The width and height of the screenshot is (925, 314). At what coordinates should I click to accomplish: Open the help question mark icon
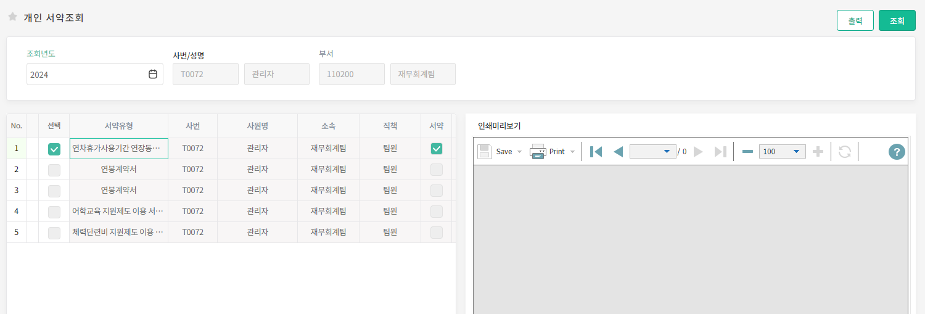pyautogui.click(x=897, y=152)
